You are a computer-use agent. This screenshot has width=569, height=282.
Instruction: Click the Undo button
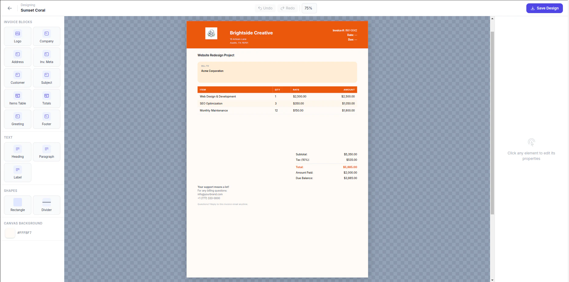[265, 8]
